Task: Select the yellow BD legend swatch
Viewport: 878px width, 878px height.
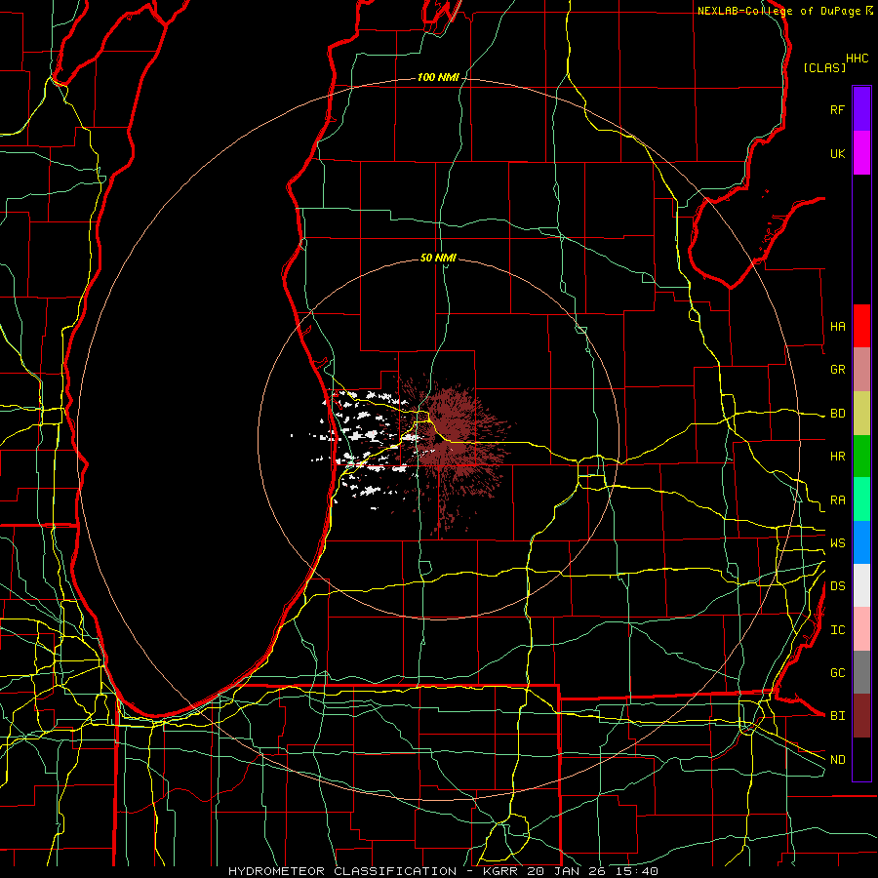Action: 861,414
